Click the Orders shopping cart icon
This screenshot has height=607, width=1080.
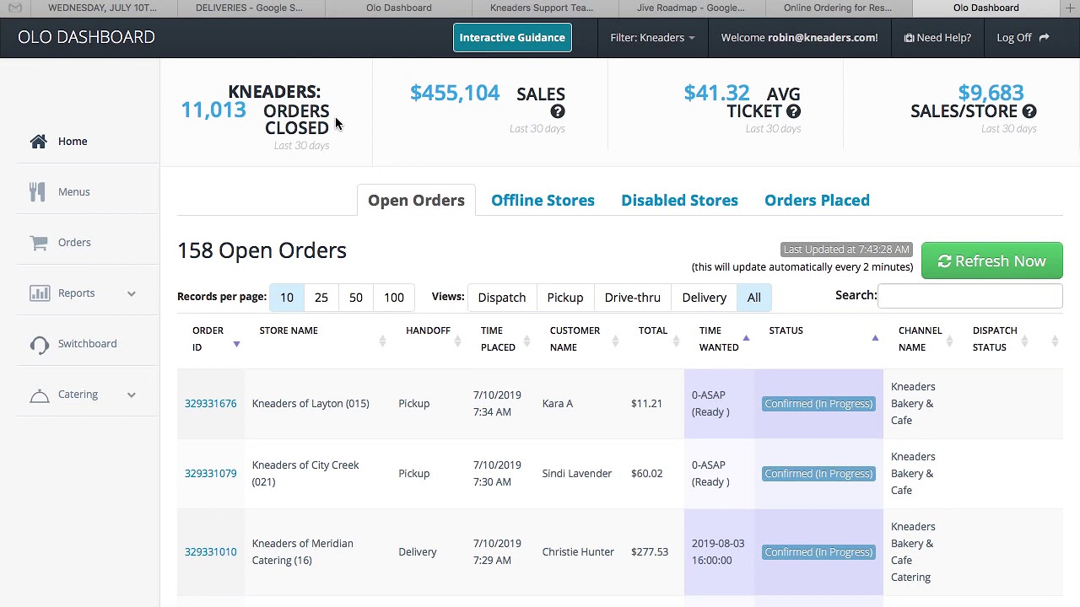pos(39,243)
